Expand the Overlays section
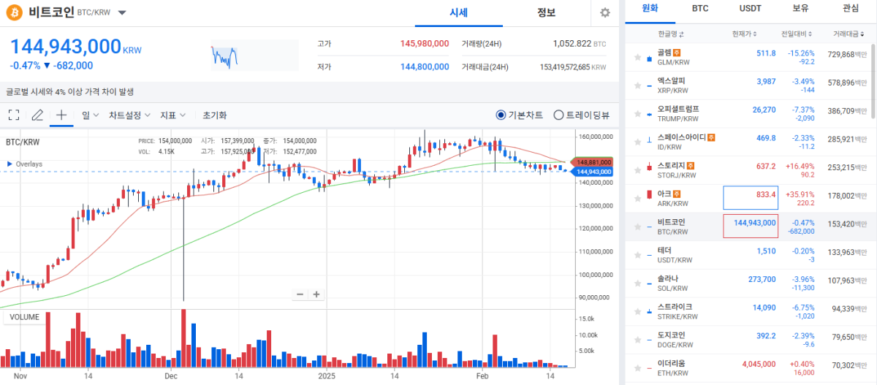 click(x=25, y=164)
